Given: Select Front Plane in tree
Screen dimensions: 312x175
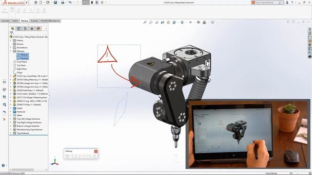Looking at the screenshot, I should coord(20,62).
